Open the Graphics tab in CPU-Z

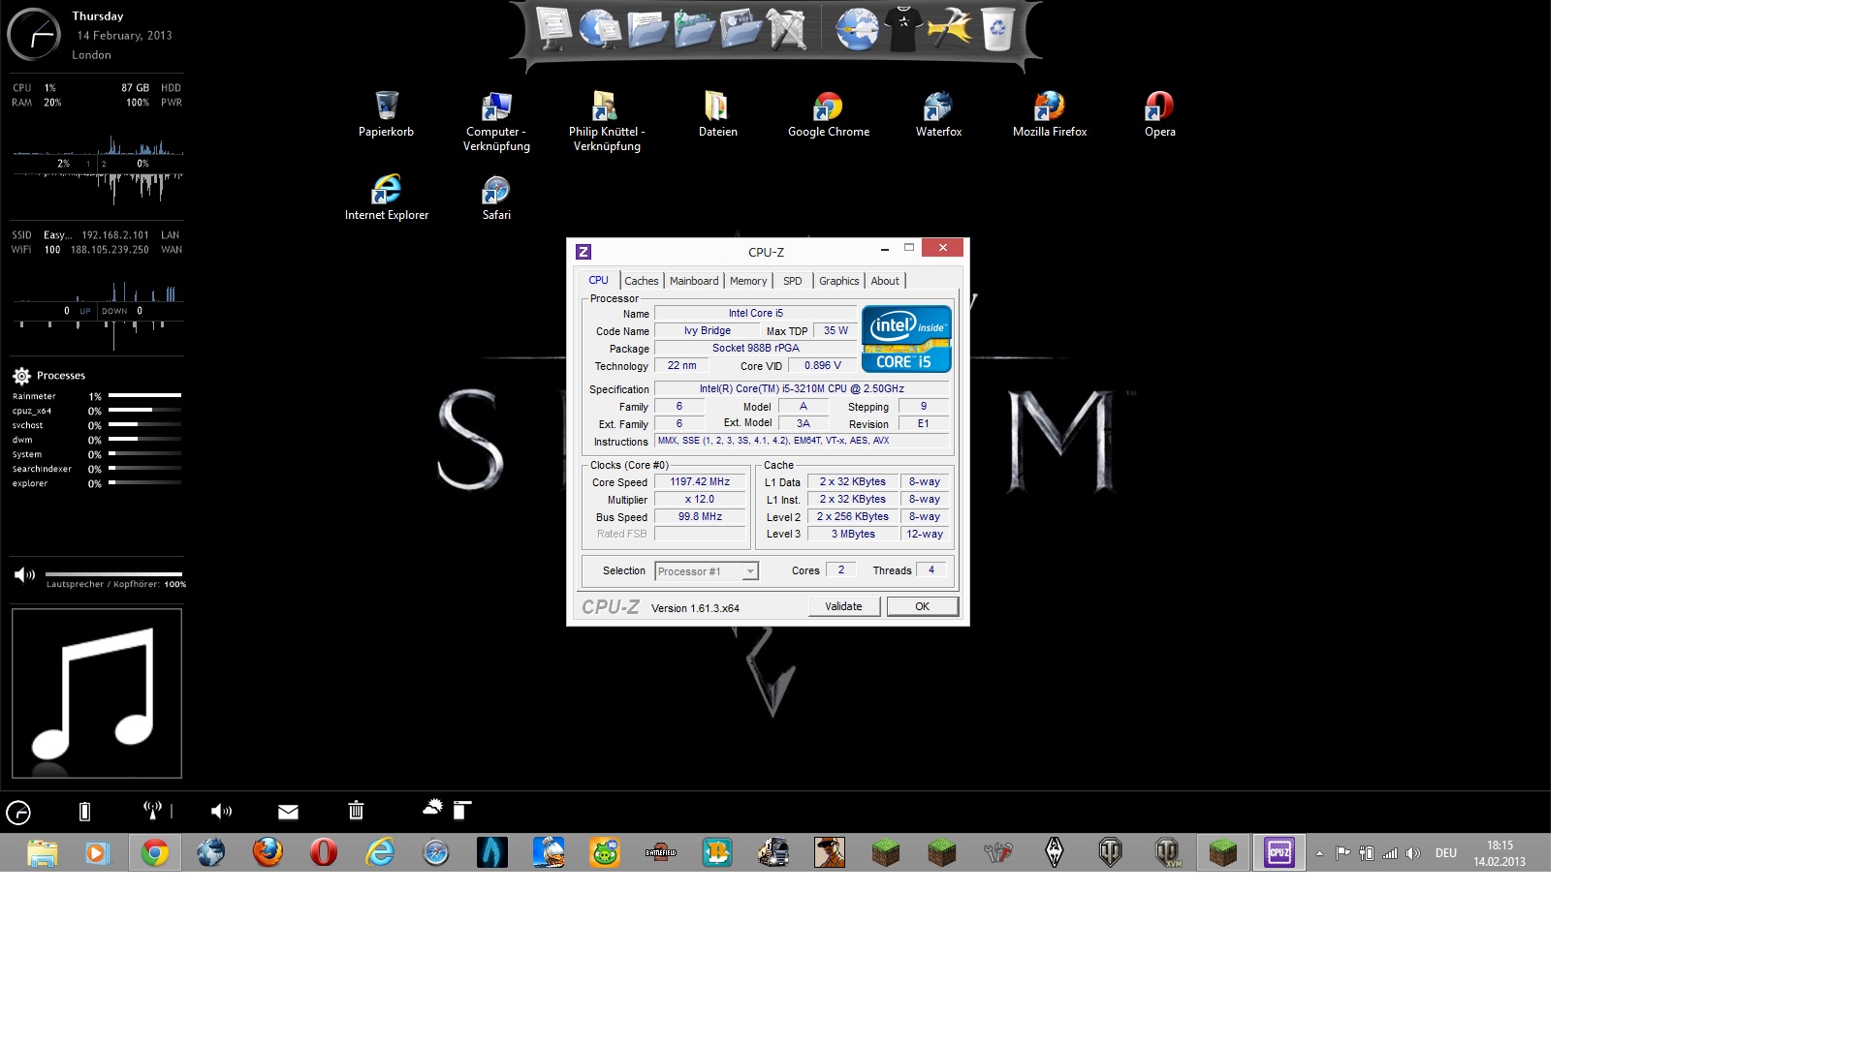point(838,281)
